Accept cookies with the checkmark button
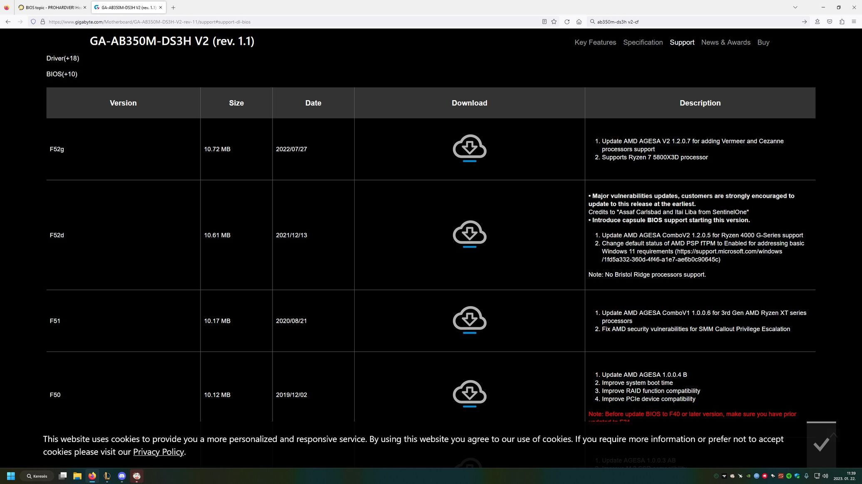This screenshot has width=862, height=484. [821, 445]
